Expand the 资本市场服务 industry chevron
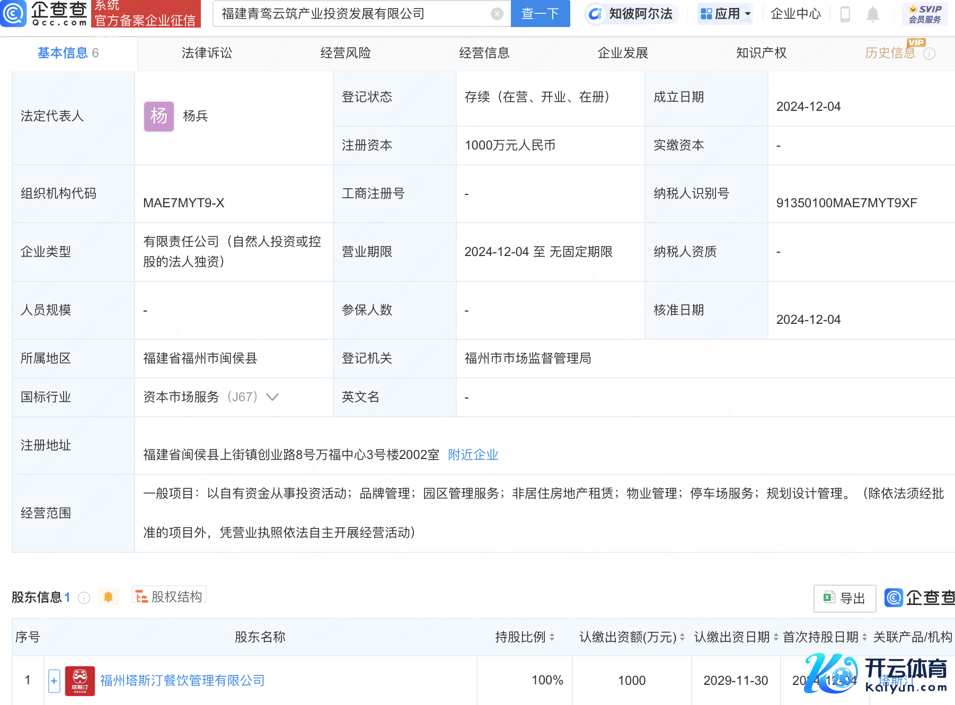Image resolution: width=955 pixels, height=705 pixels. (272, 397)
